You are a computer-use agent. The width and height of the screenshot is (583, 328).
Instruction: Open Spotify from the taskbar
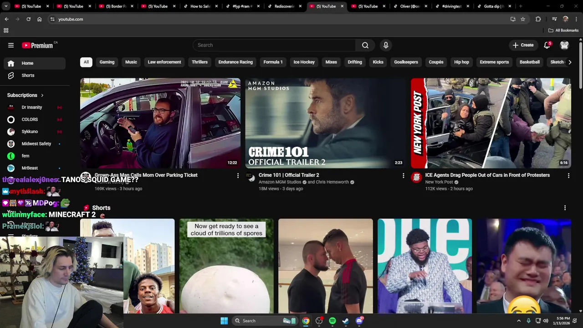[332, 321]
